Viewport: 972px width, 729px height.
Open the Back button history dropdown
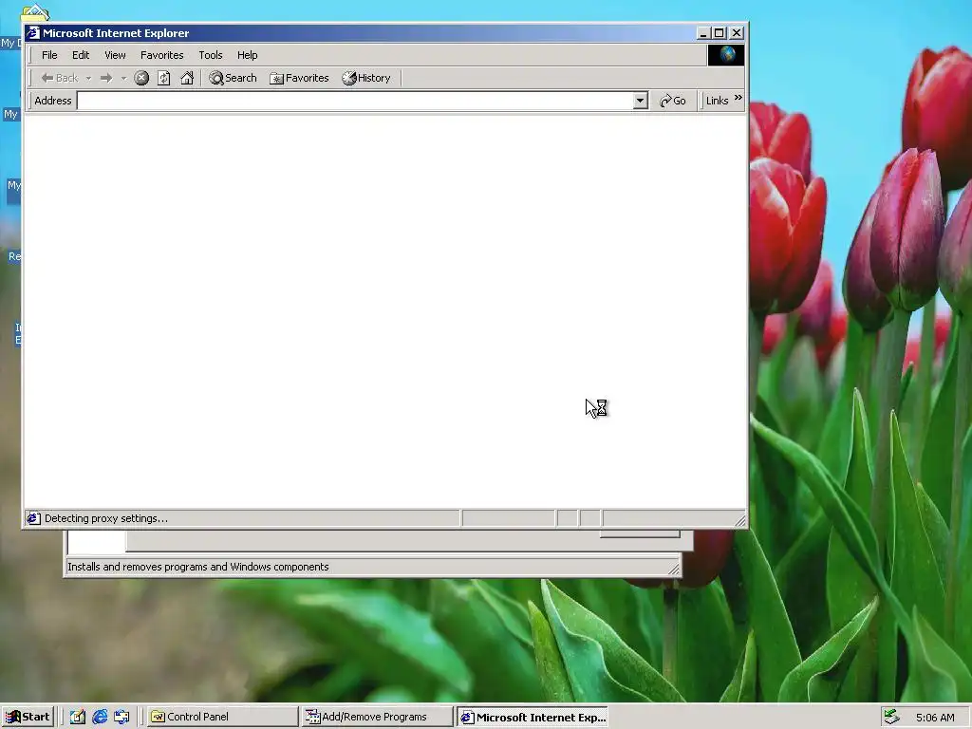click(x=88, y=78)
